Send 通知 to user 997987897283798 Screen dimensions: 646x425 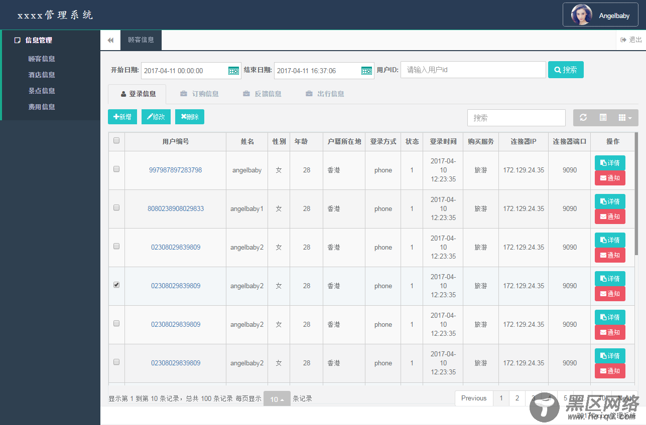(x=610, y=178)
